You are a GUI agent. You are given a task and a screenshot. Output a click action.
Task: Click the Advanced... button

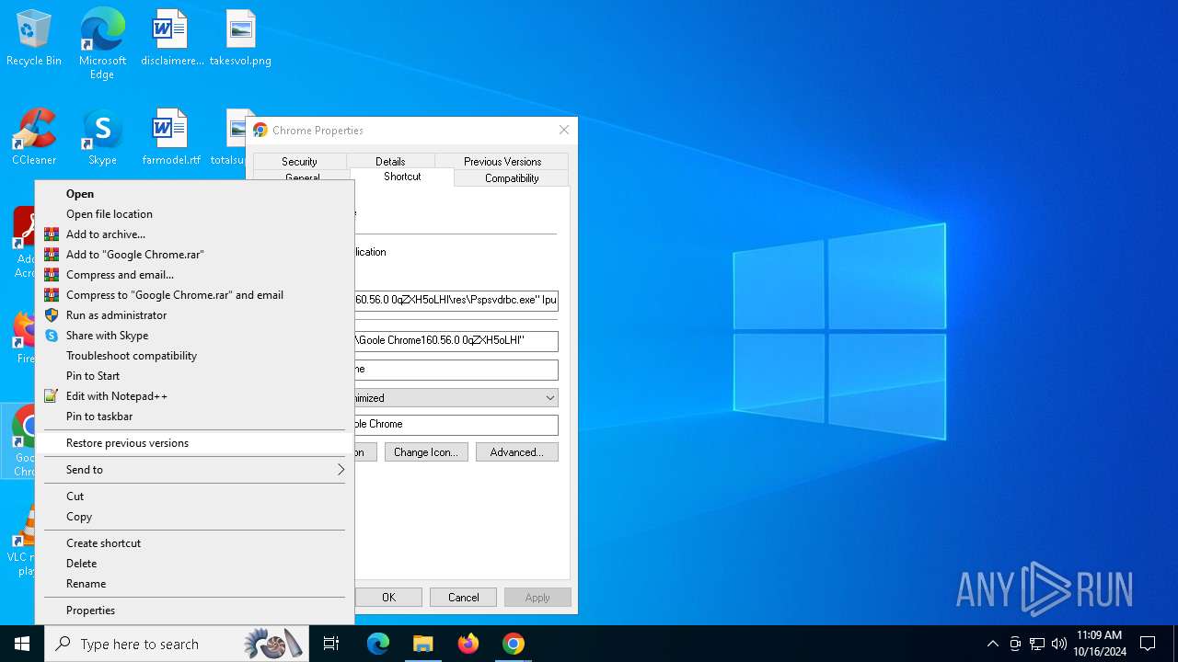[x=516, y=452]
